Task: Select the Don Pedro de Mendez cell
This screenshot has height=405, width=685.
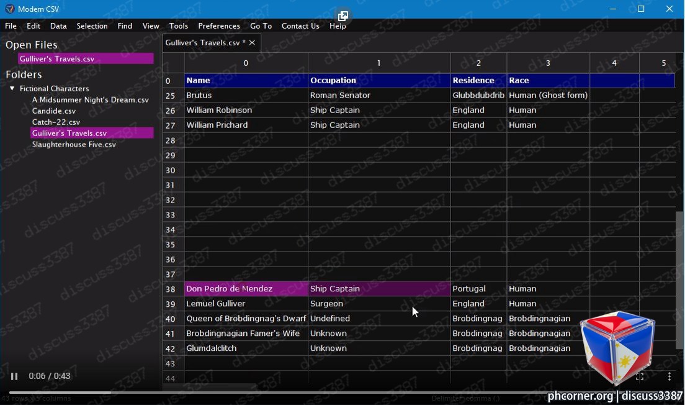Action: pyautogui.click(x=246, y=289)
